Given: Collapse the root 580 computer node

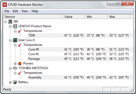Looking at the screenshot, I should [x=5, y=22].
